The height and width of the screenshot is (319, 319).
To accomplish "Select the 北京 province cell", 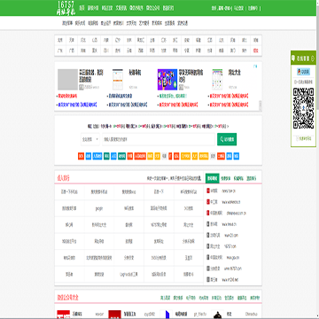I will tap(60, 40).
